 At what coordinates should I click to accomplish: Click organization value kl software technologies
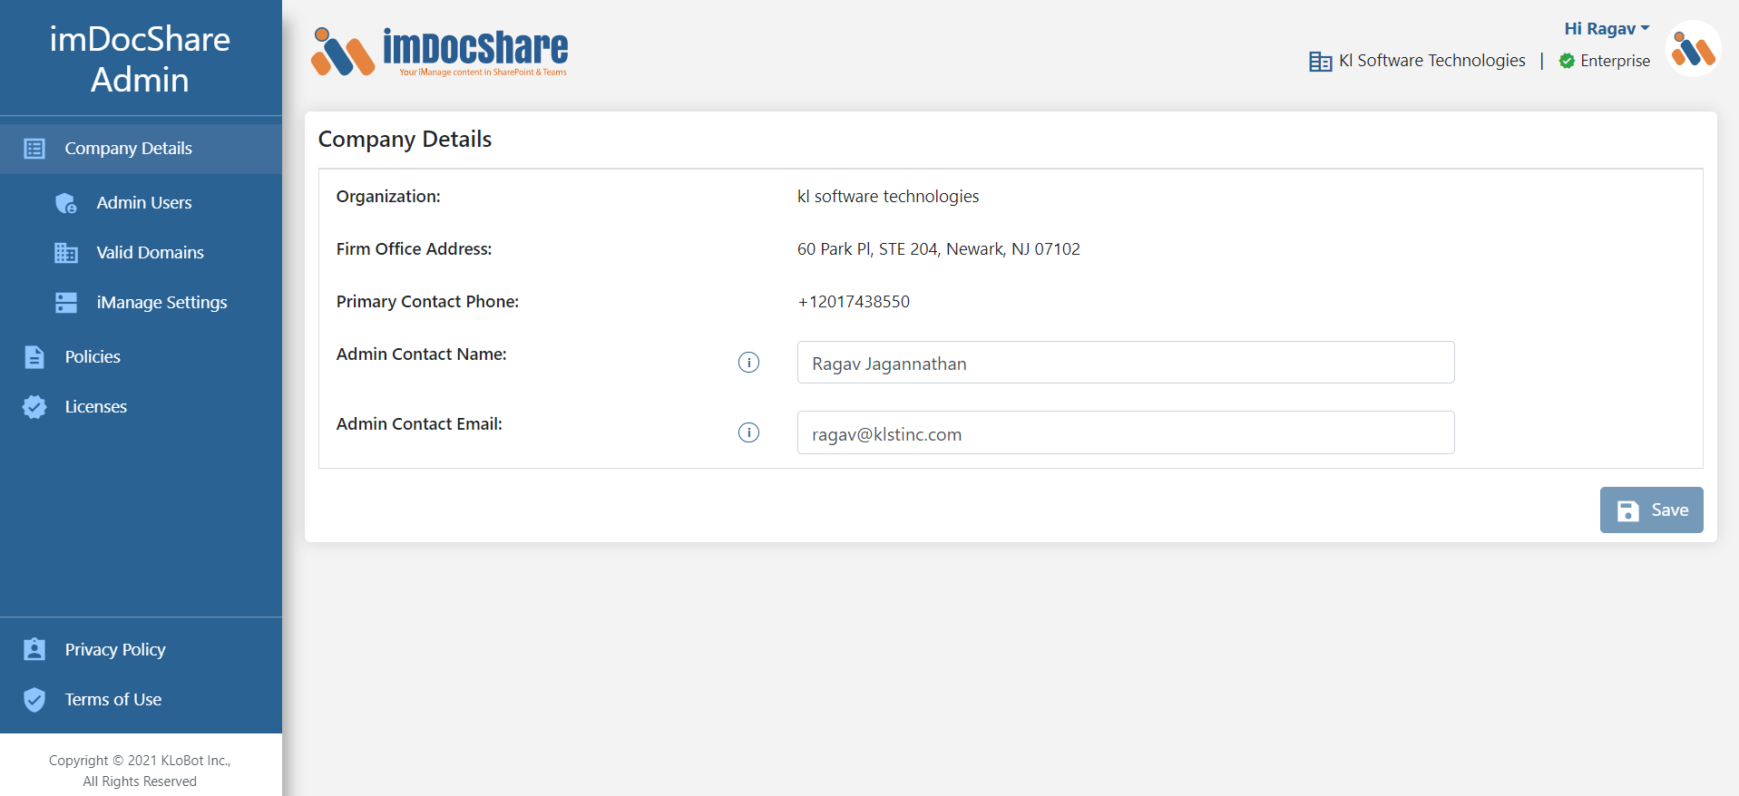(888, 197)
